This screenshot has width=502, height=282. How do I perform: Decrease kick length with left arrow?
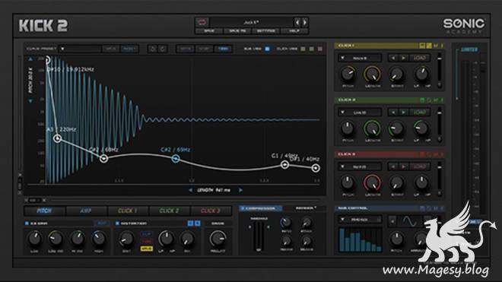[190, 190]
